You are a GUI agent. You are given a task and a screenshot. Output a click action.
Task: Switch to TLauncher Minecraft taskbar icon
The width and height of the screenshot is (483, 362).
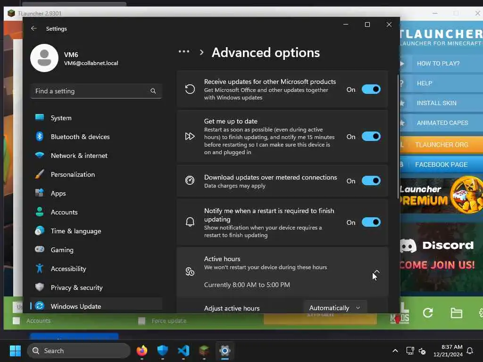pos(204,350)
